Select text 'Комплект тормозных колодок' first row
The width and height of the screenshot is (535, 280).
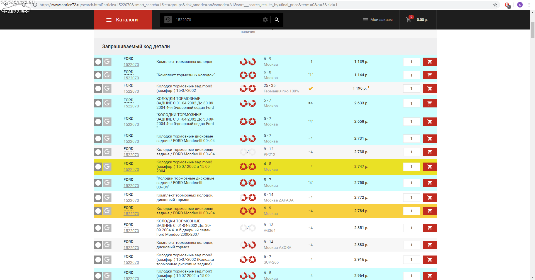pos(184,62)
